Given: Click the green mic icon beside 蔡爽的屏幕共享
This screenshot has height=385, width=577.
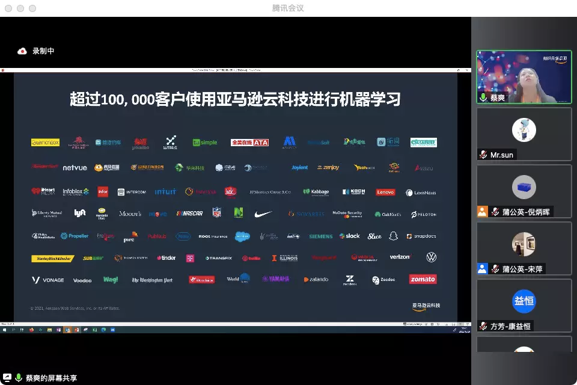Looking at the screenshot, I should tap(19, 378).
